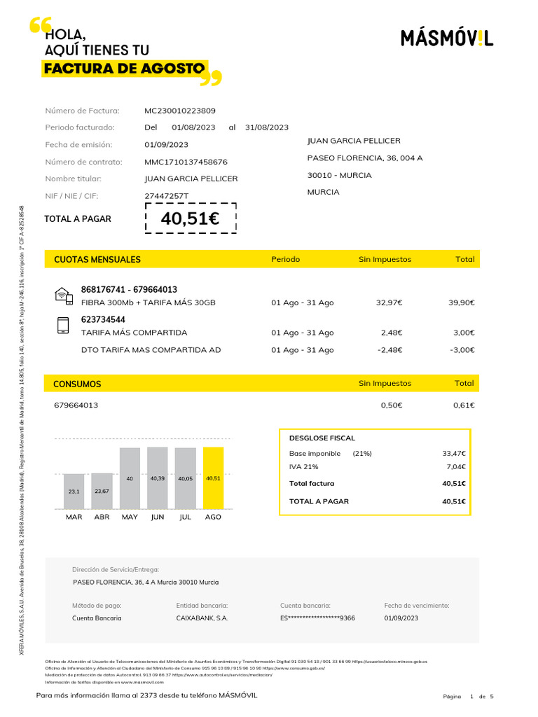Click TOTAL A PAGAR in the fiscal box

coord(319,501)
